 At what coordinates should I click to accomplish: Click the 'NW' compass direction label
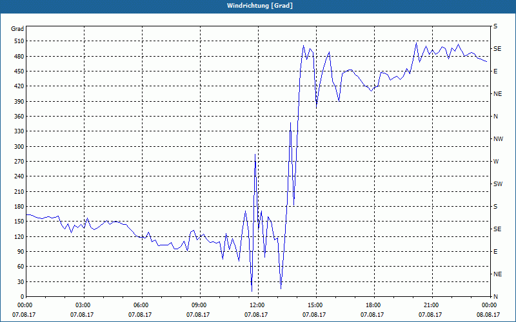pyautogui.click(x=498, y=139)
